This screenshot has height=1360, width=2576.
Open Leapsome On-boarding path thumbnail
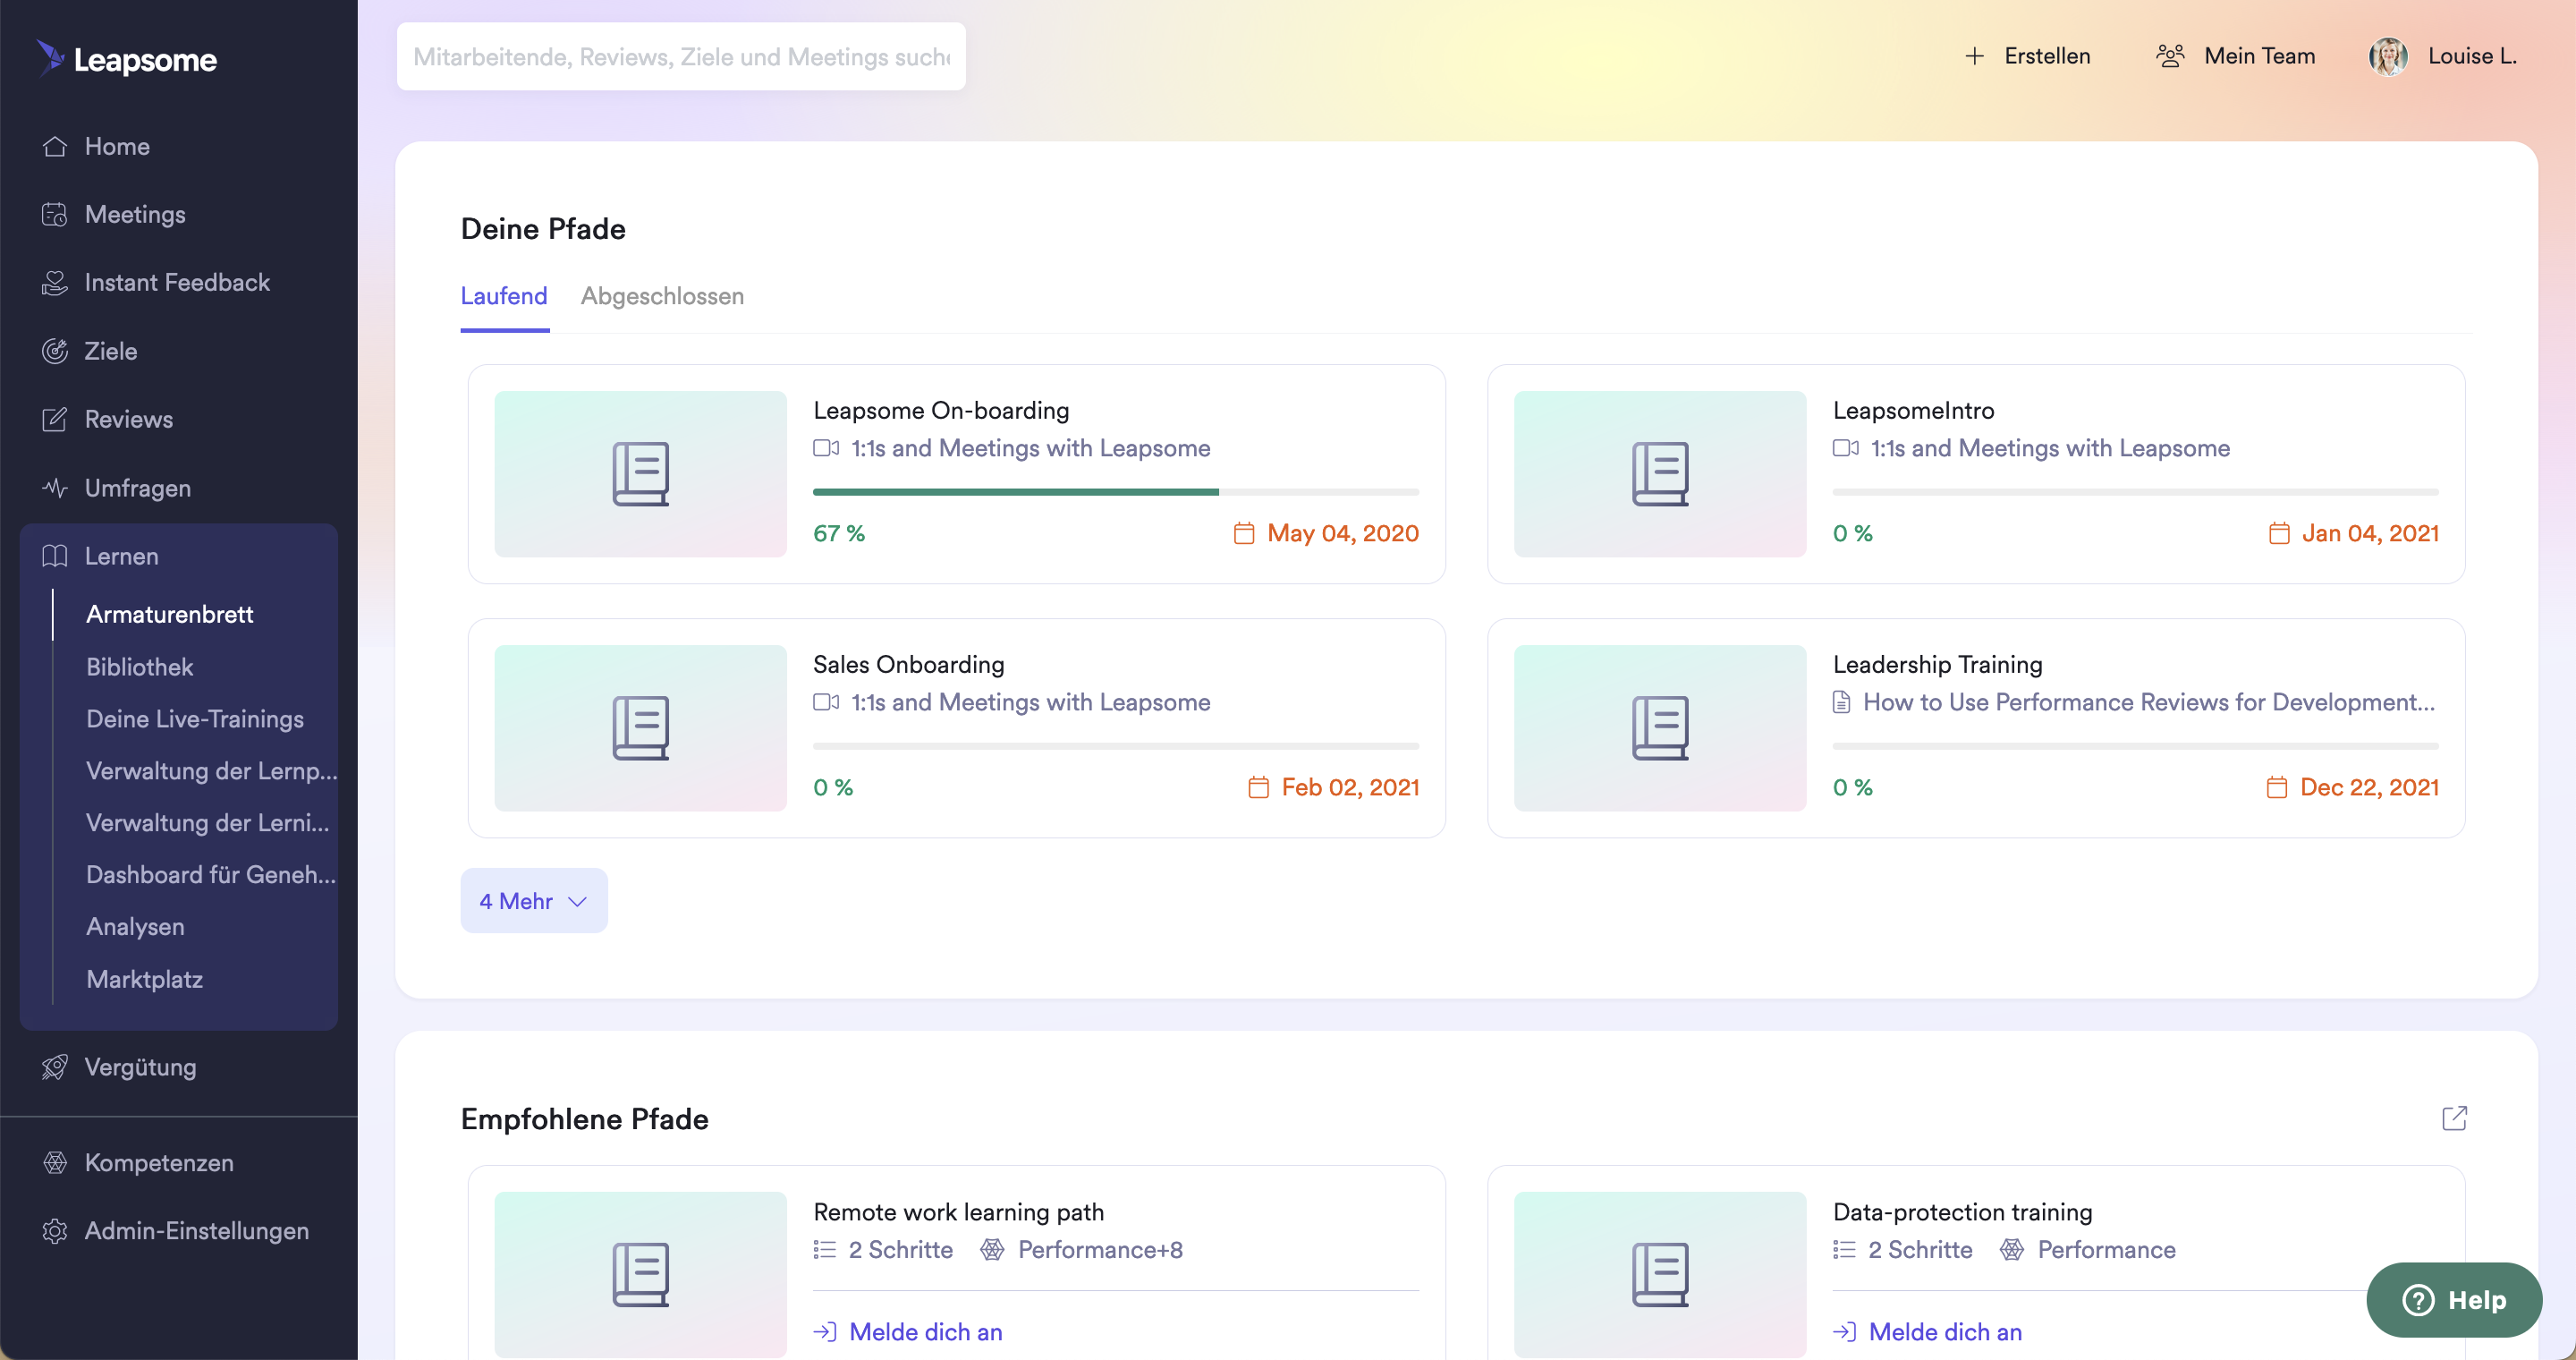pyautogui.click(x=641, y=474)
